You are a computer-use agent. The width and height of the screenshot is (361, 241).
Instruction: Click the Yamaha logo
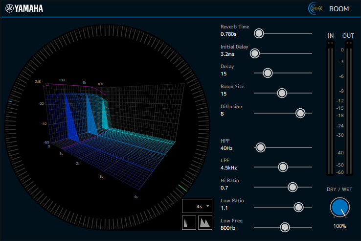click(24, 8)
